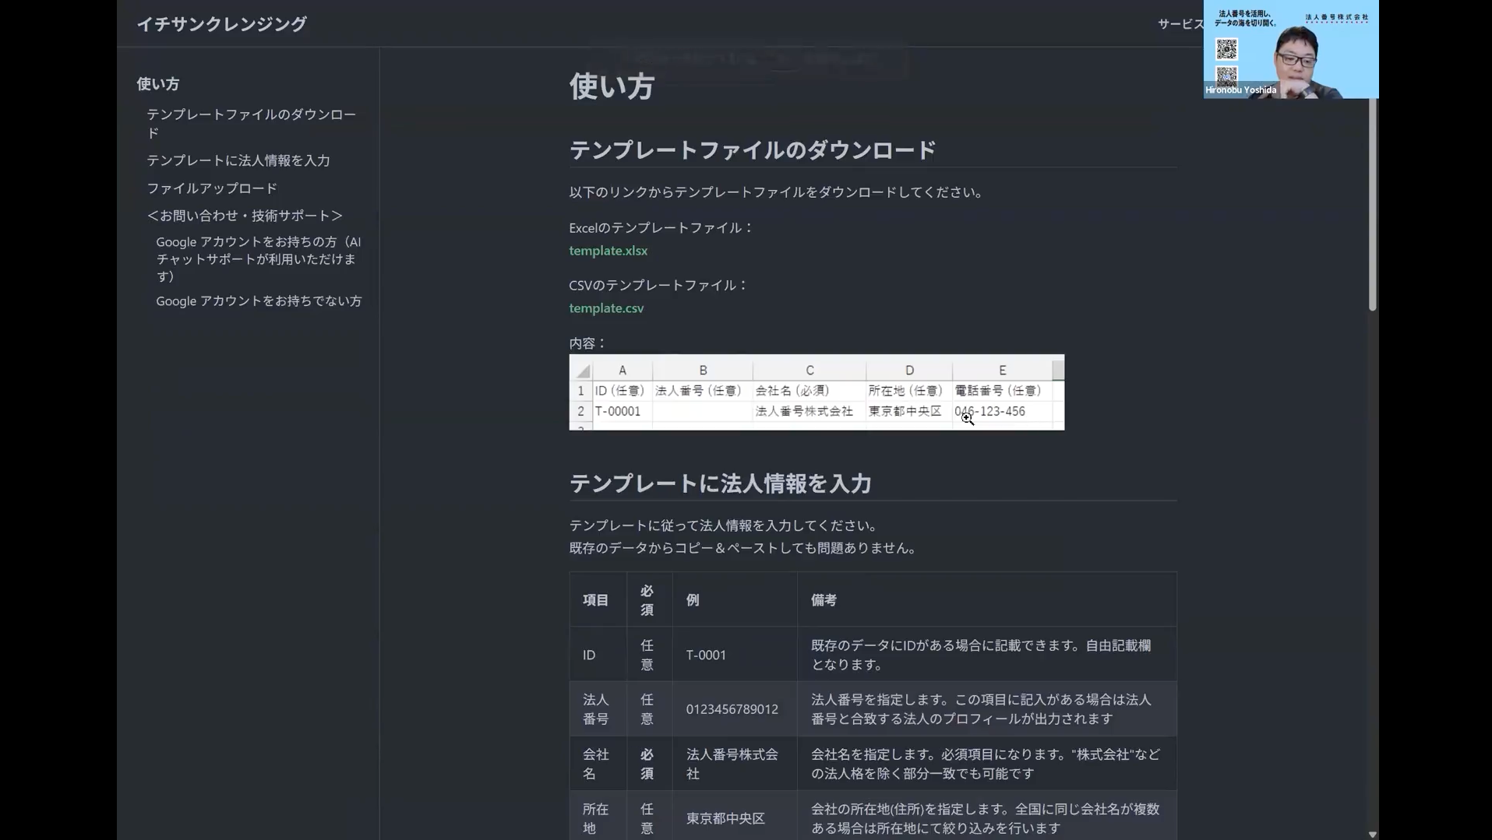Click Hironobu Yoshida webcam video thumbnail
The width and height of the screenshot is (1492, 840).
pos(1291,49)
